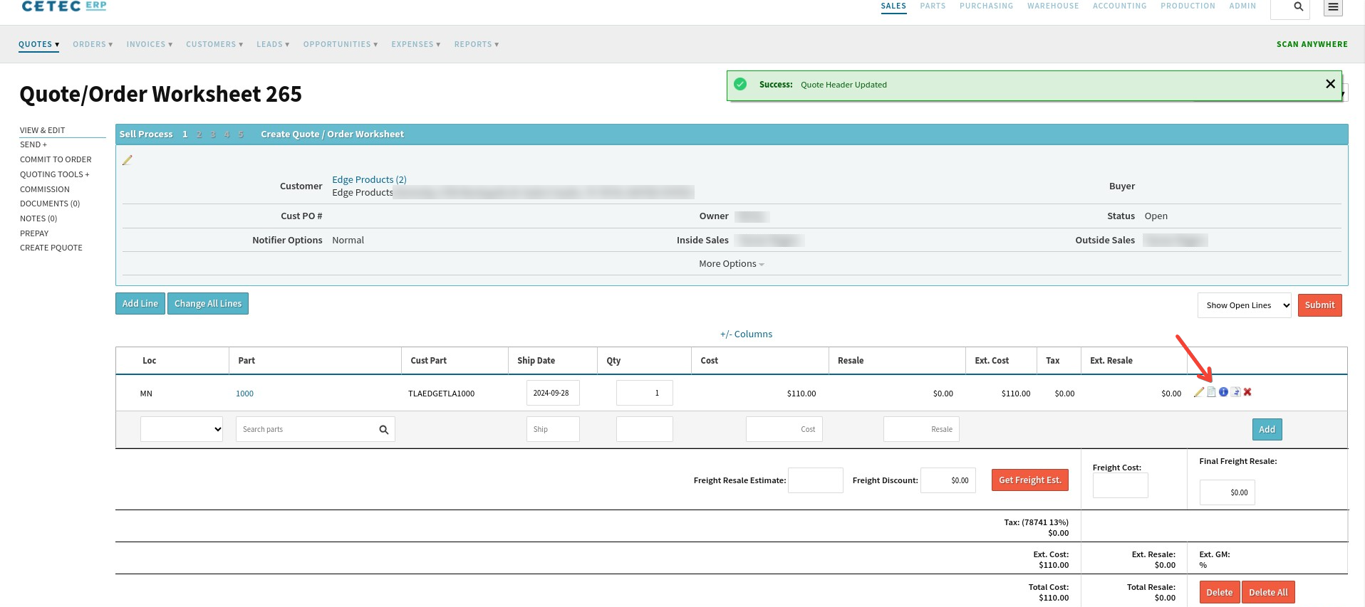The width and height of the screenshot is (1365, 607).
Task: Open the Opportunities dropdown menu
Action: pos(341,44)
